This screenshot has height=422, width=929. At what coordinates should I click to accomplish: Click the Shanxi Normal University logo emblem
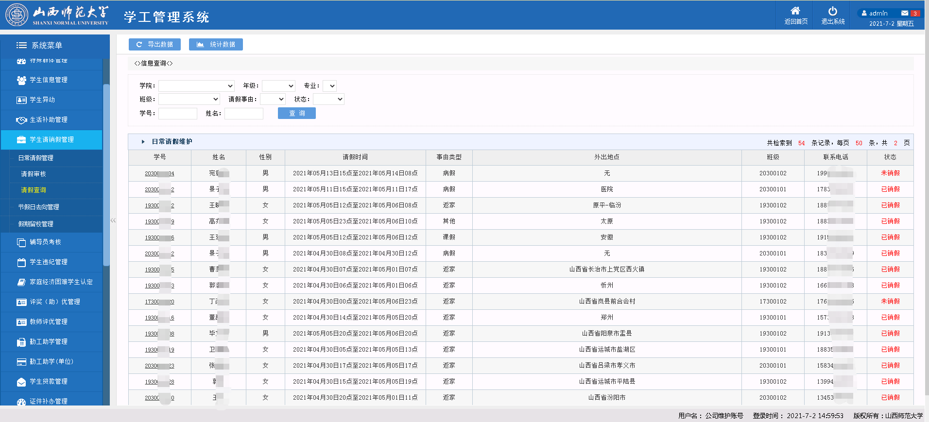tap(17, 15)
